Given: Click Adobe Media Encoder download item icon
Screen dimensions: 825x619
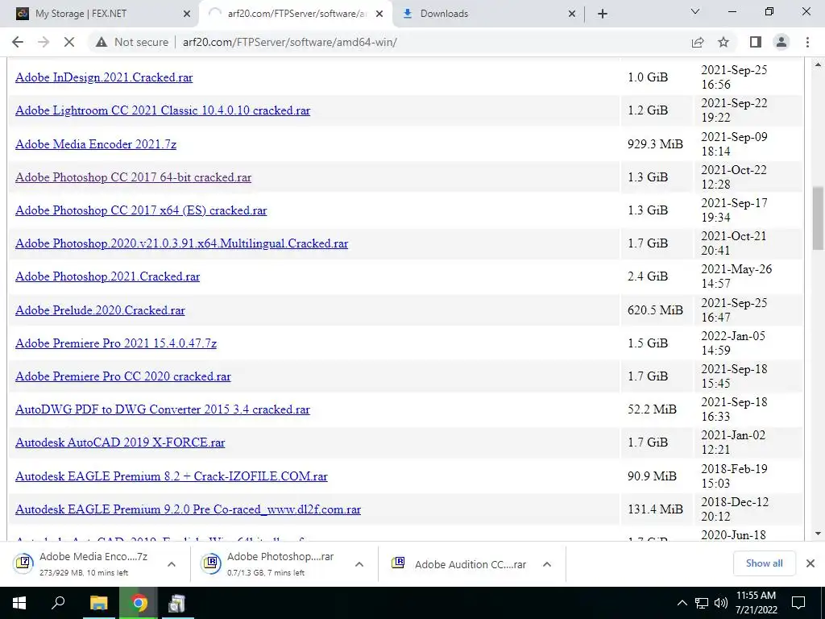Looking at the screenshot, I should [x=23, y=563].
